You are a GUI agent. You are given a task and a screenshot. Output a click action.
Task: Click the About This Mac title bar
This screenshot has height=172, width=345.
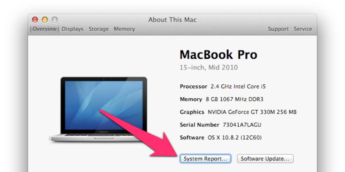pos(172,20)
